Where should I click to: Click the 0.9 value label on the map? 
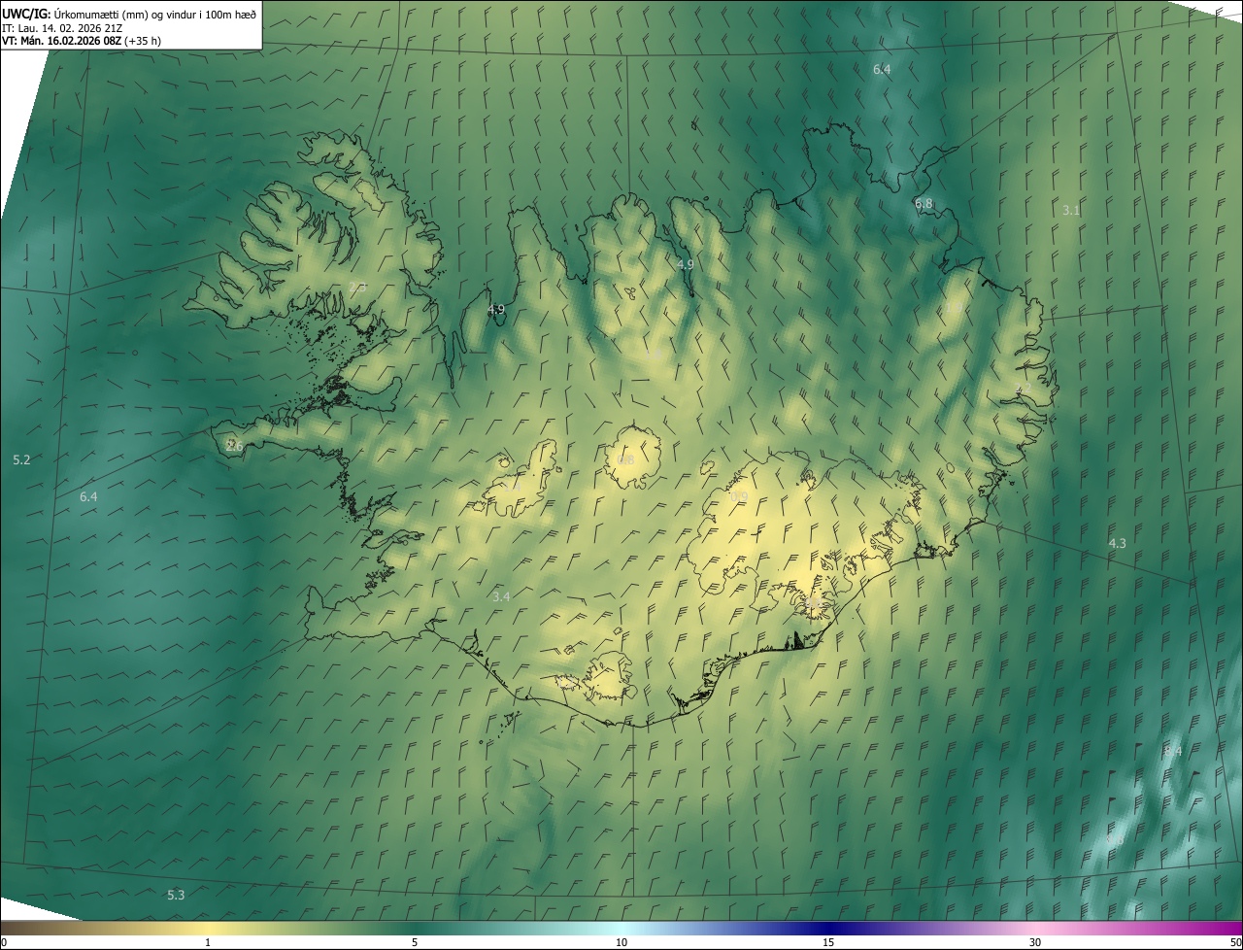[x=739, y=497]
